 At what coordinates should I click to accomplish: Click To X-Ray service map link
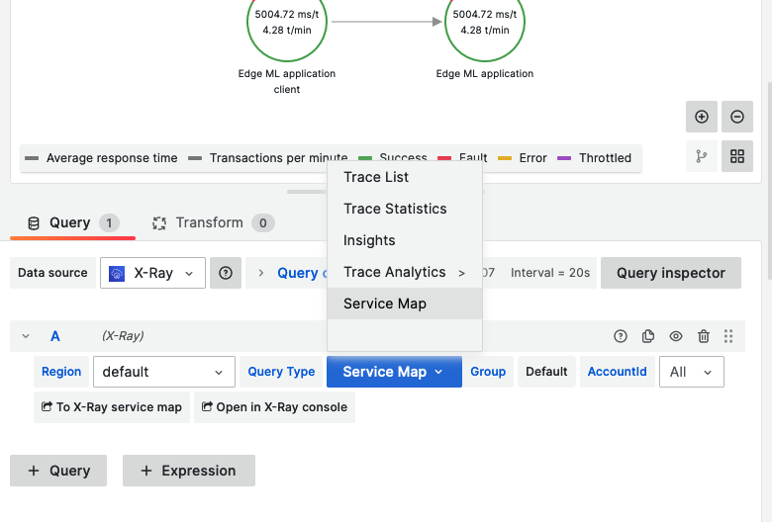(x=112, y=407)
